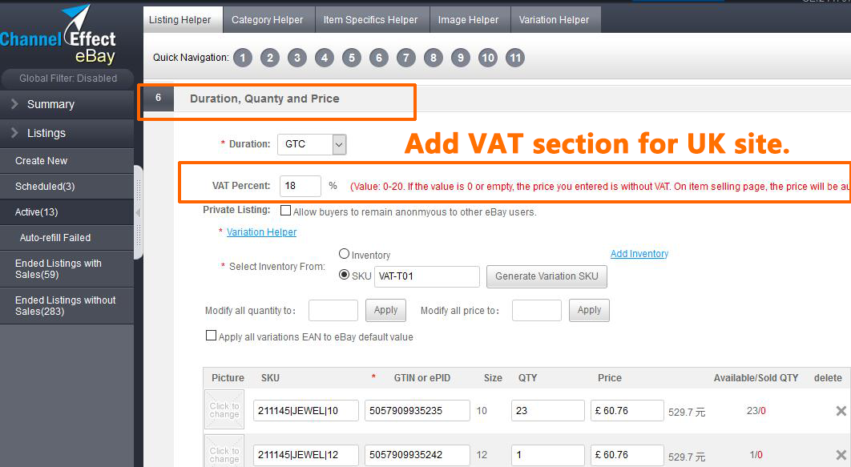851x467 pixels.
Task: Open the Variation Helper tab
Action: point(555,19)
